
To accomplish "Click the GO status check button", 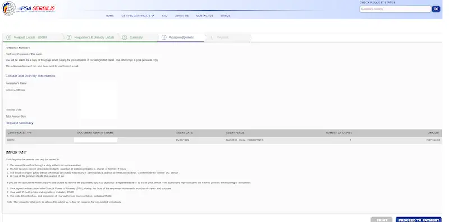I will point(436,9).
